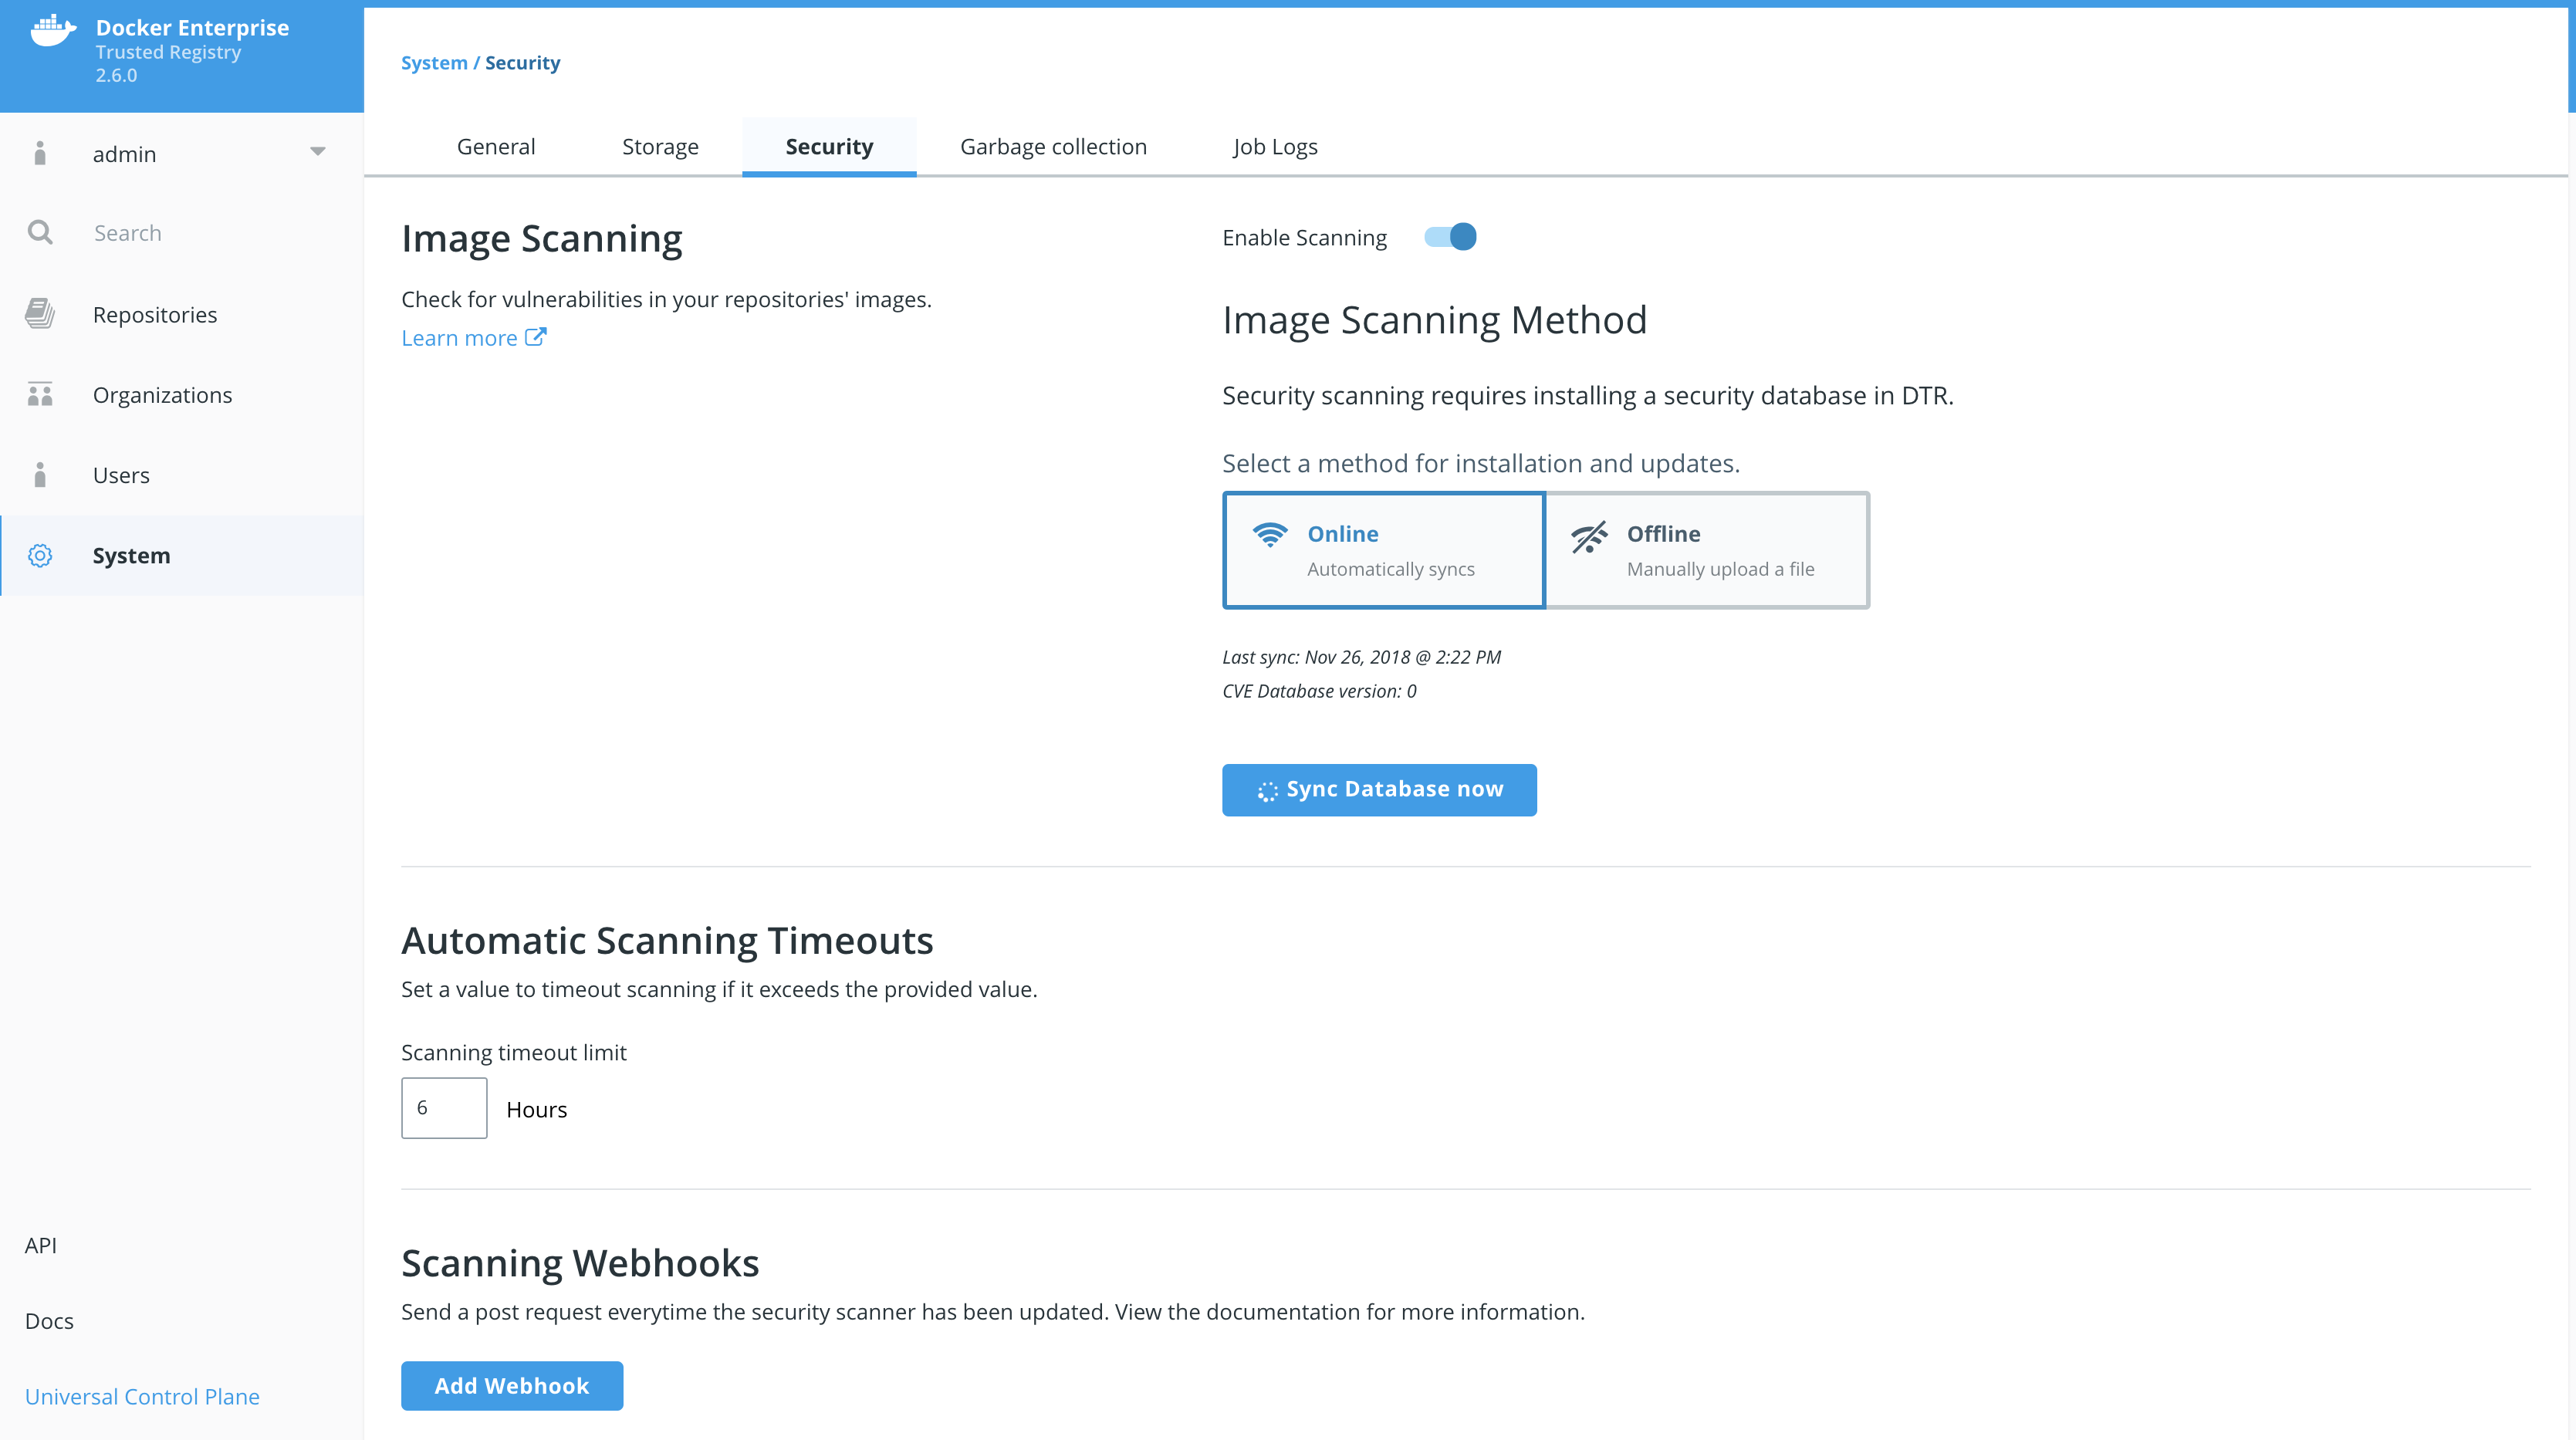2576x1440 pixels.
Task: Click the Repositories stack icon
Action: tap(40, 314)
